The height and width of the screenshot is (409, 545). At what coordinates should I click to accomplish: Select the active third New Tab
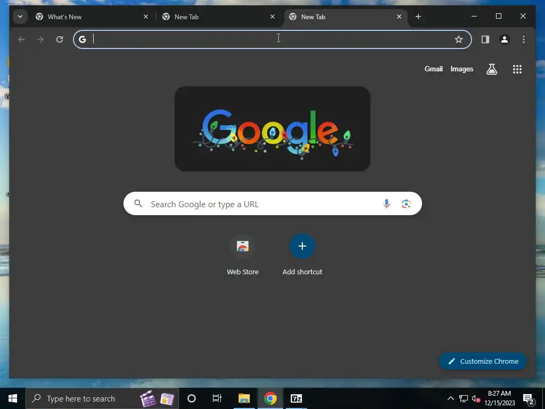point(346,17)
